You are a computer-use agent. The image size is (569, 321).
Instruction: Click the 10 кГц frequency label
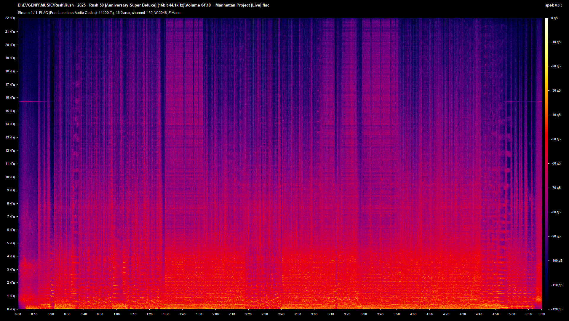(x=10, y=177)
